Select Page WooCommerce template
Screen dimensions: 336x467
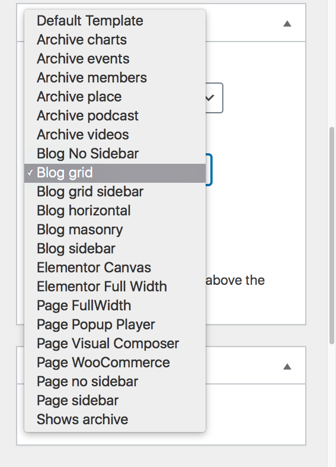115,363
